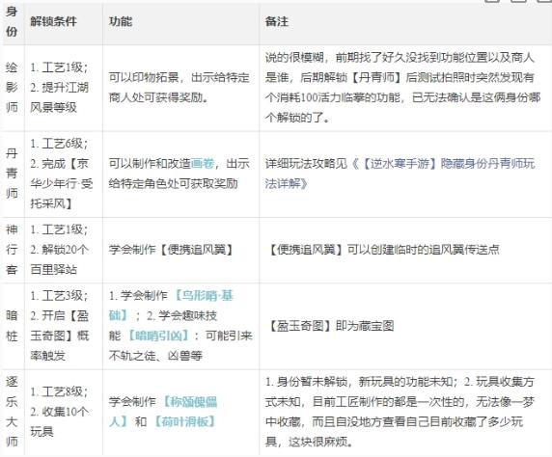The height and width of the screenshot is (457, 552).
Task: Click the 备注 column header
Action: click(277, 21)
